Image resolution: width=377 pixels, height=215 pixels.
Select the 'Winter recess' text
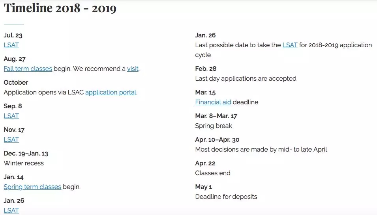[24, 163]
